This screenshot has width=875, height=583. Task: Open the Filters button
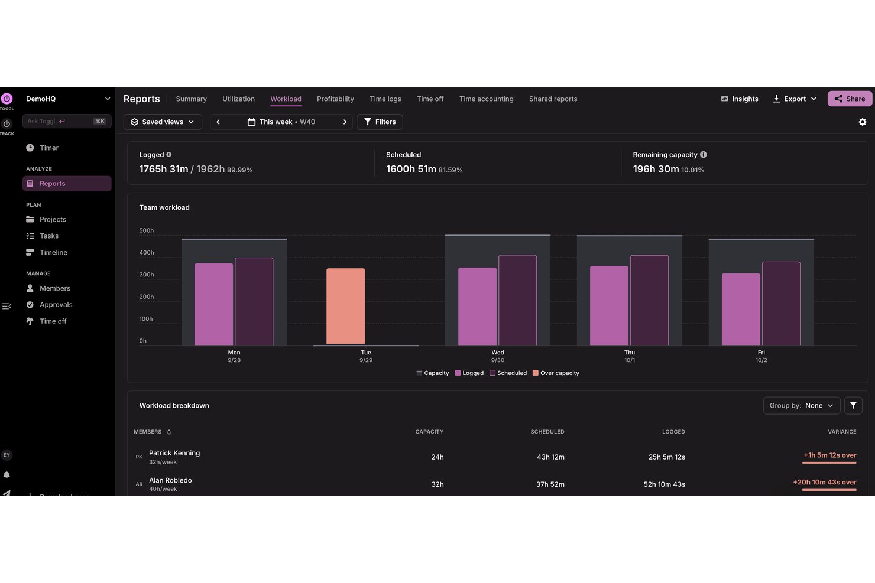(380, 122)
